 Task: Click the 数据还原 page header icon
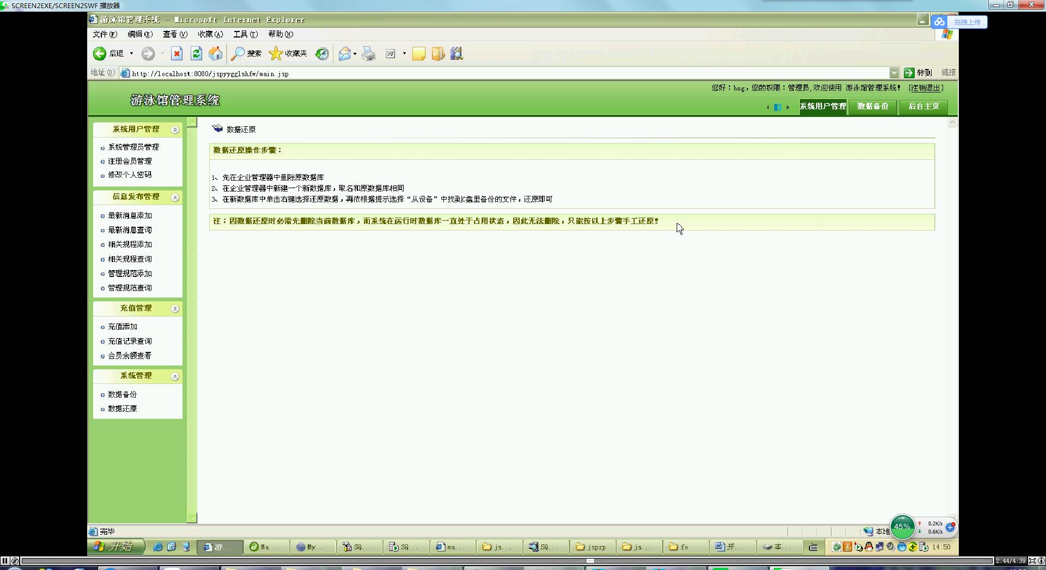(217, 128)
